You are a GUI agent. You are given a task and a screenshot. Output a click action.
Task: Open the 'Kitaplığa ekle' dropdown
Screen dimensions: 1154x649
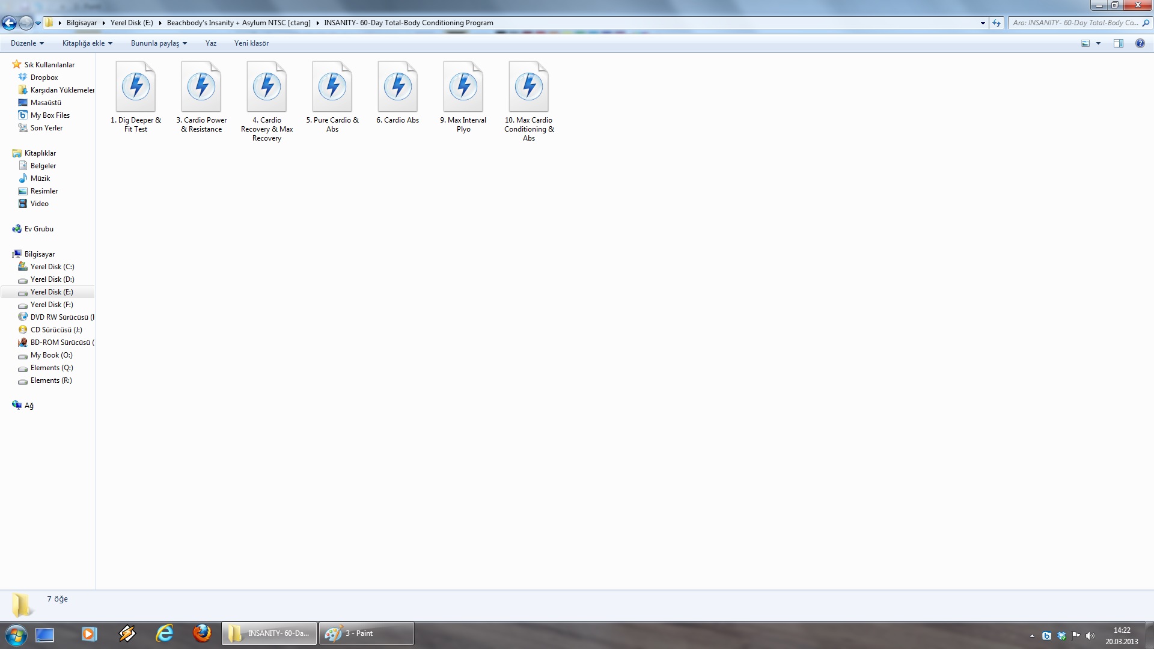coord(87,43)
